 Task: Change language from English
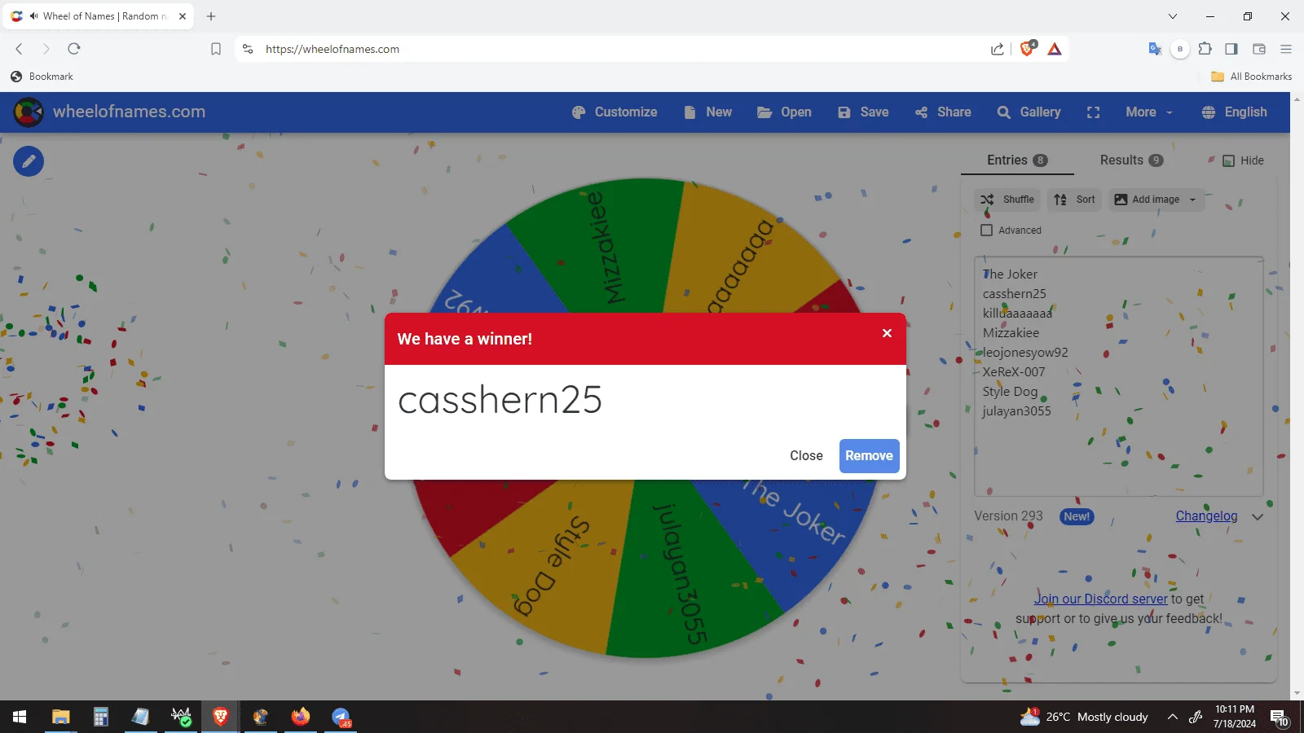(x=1234, y=112)
